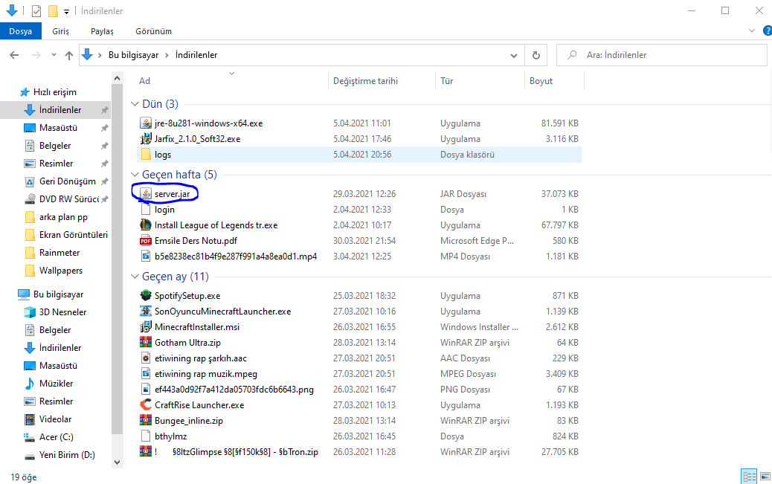Click Bu bilgisayar in the breadcrumb
The height and width of the screenshot is (484, 772).
point(133,55)
